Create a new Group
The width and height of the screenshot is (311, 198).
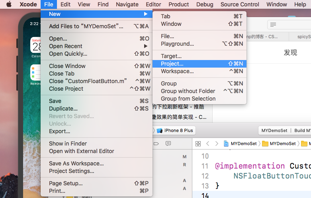click(200, 83)
